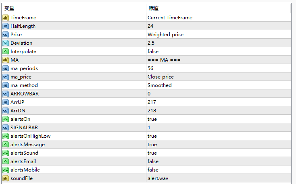
Task: Click the 变量 column header
Action: click(9, 8)
